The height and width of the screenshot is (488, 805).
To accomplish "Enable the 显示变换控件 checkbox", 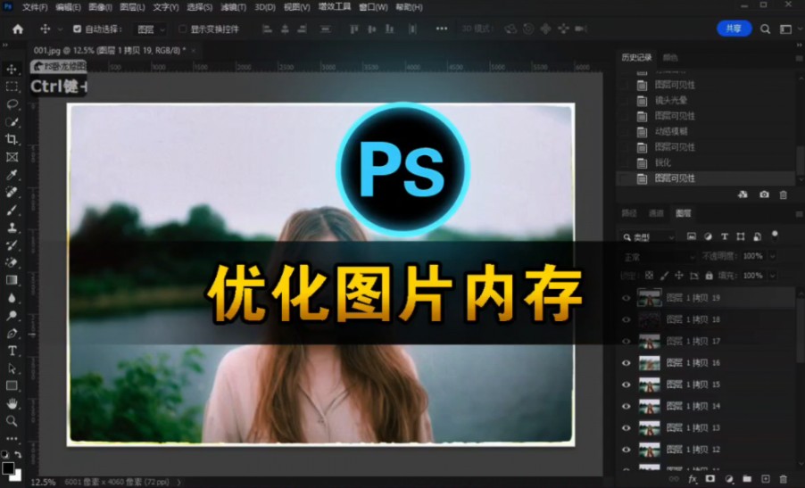I will (182, 29).
